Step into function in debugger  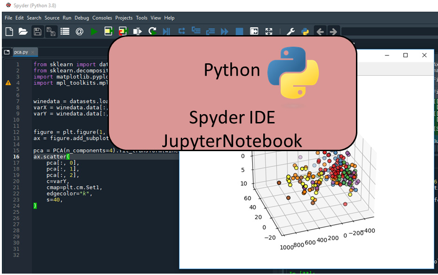point(196,31)
